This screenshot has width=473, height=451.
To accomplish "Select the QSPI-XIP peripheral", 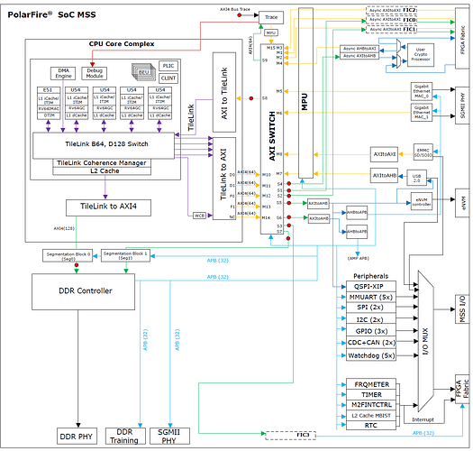I will click(x=370, y=286).
